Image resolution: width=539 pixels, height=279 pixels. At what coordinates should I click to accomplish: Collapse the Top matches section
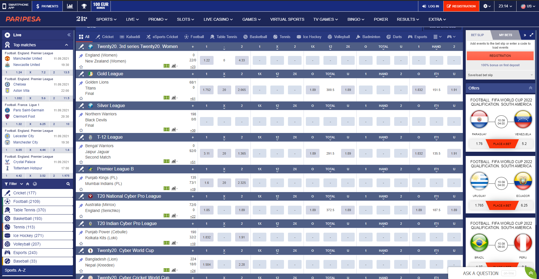[66, 45]
